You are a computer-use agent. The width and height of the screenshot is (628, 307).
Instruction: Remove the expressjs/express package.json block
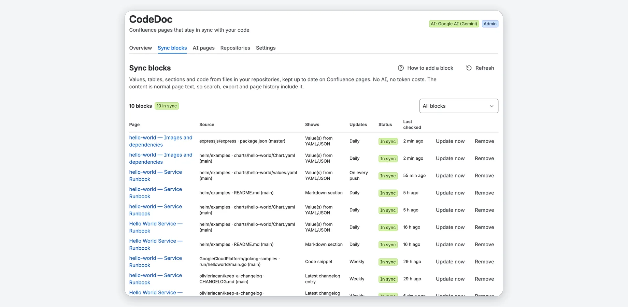484,141
